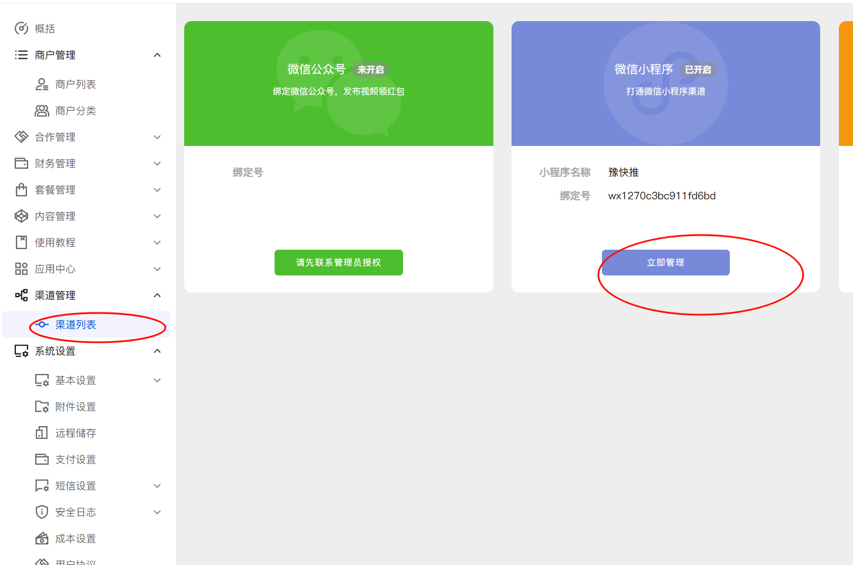Collapse the 系统设置 chevron
Screen dimensions: 853x565
click(157, 350)
